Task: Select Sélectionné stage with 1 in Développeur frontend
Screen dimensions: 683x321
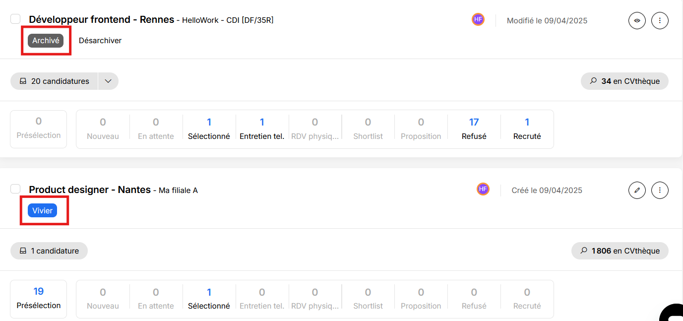Action: (x=209, y=129)
